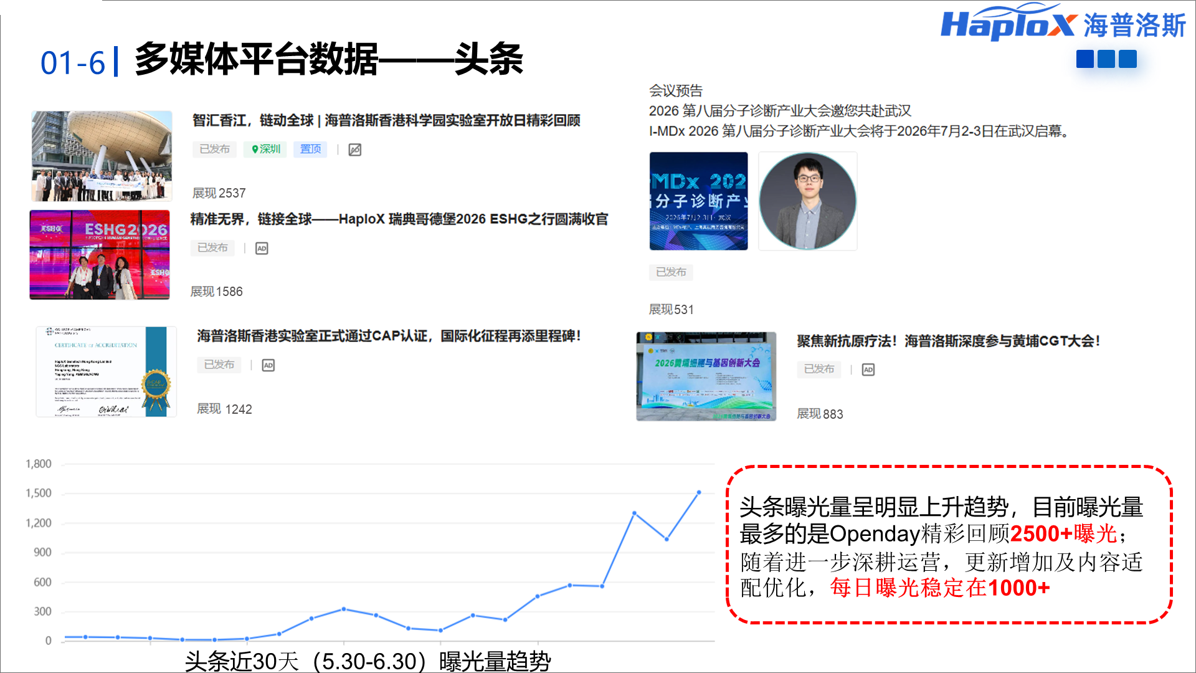The width and height of the screenshot is (1196, 673).
Task: Click the 展现 883 view count
Action: (x=820, y=414)
